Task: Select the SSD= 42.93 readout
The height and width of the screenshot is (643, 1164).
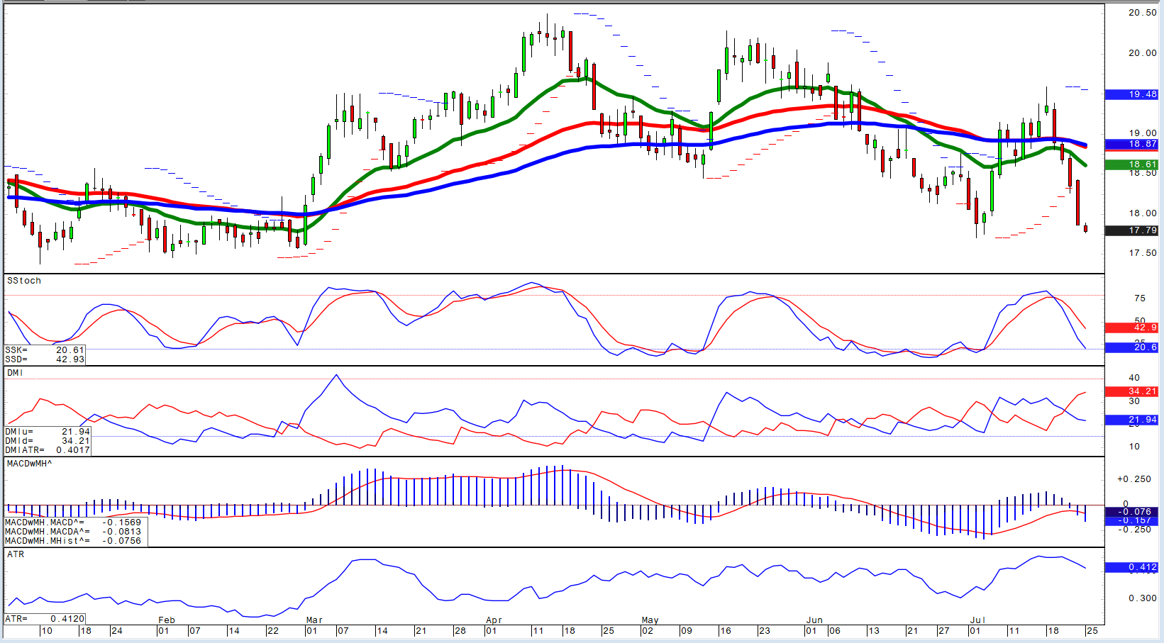Action: pyautogui.click(x=45, y=359)
